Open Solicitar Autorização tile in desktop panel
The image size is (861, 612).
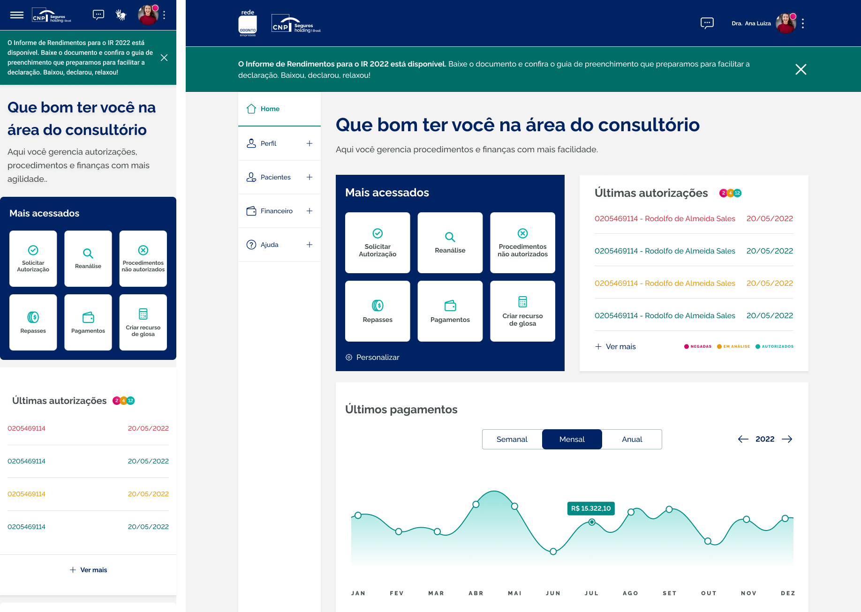tap(378, 243)
